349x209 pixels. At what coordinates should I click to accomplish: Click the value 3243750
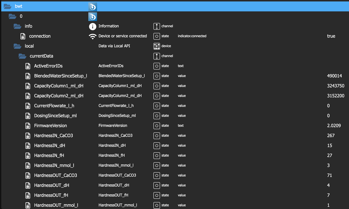pyautogui.click(x=336, y=86)
